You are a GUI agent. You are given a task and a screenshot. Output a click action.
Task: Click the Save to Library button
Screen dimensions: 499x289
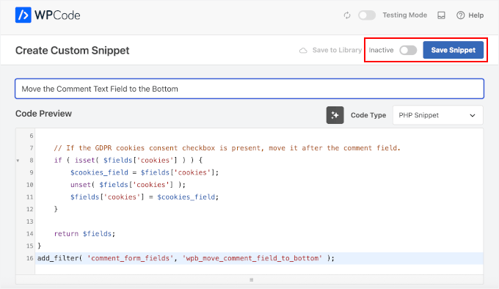click(x=330, y=50)
